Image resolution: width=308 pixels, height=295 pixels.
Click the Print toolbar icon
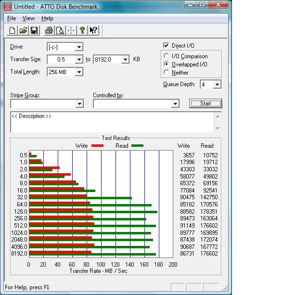49,30
